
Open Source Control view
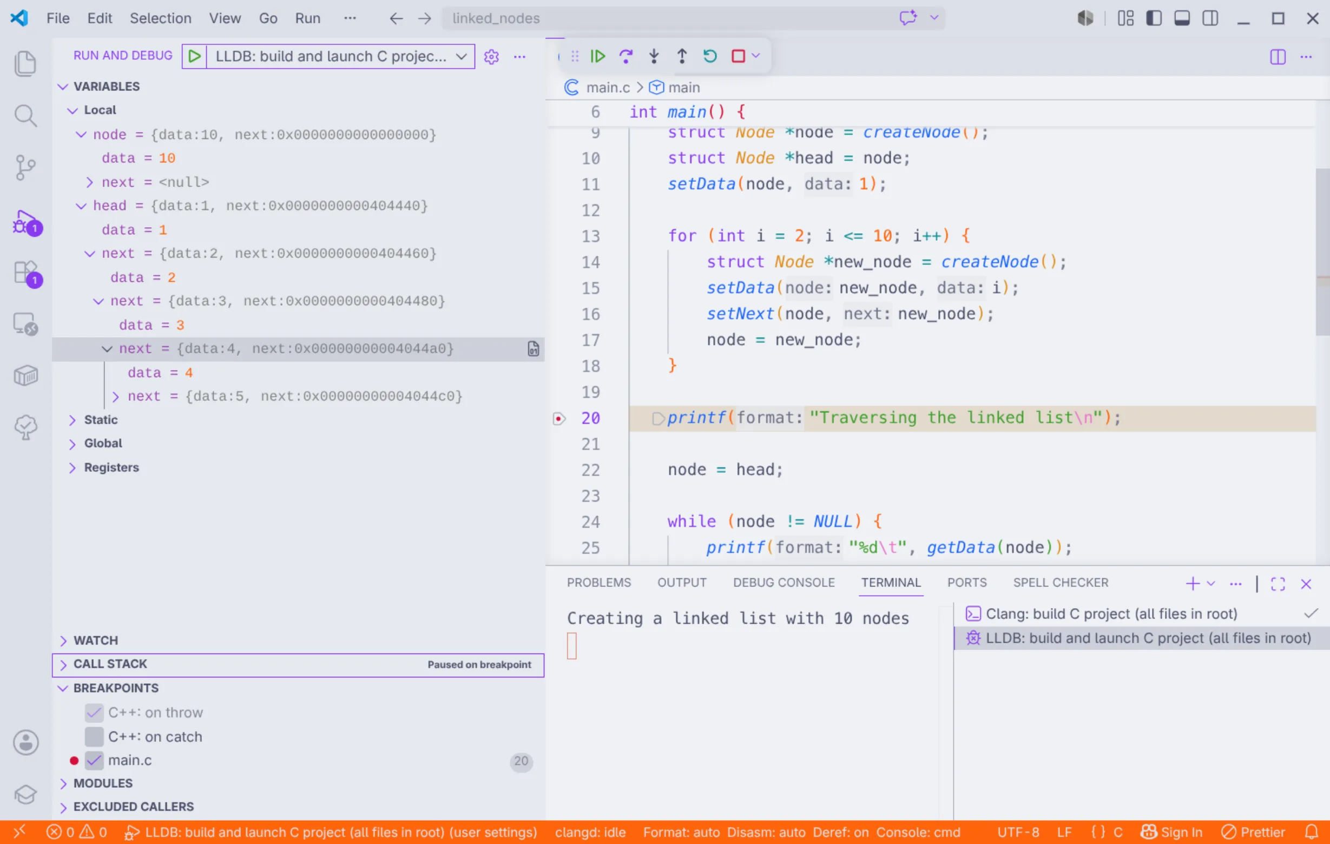pos(25,167)
